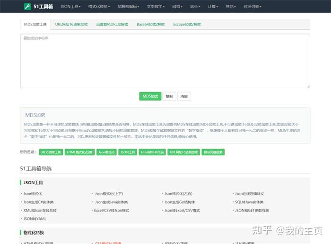Click the 格式化转换 category heading

click(x=34, y=233)
